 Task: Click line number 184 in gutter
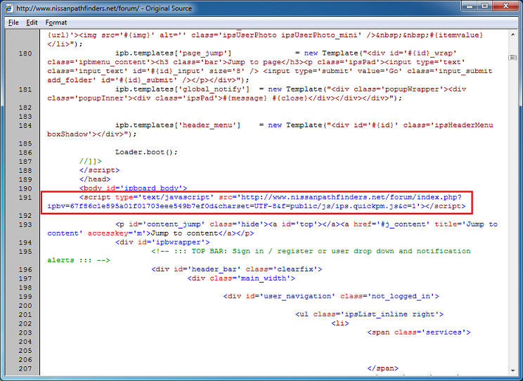25,125
